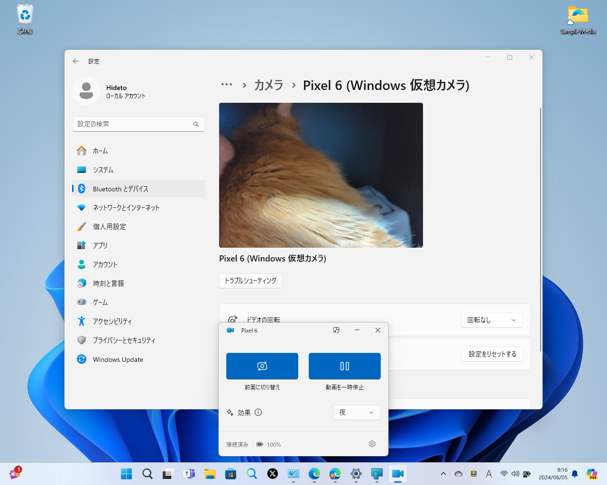Image resolution: width=607 pixels, height=485 pixels.
Task: Click the battery icon showing phone charge level
Action: [259, 444]
